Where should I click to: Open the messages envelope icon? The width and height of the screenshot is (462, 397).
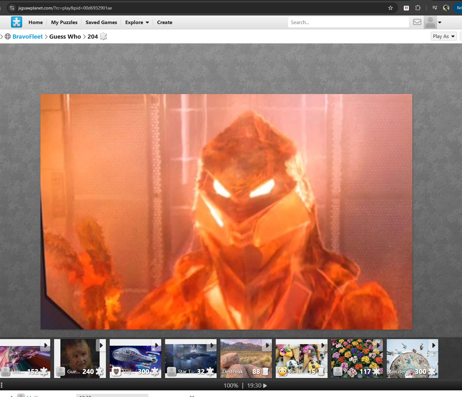pos(417,22)
